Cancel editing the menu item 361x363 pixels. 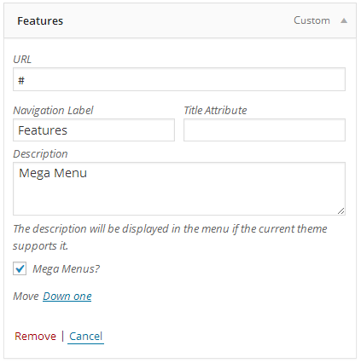coord(85,337)
